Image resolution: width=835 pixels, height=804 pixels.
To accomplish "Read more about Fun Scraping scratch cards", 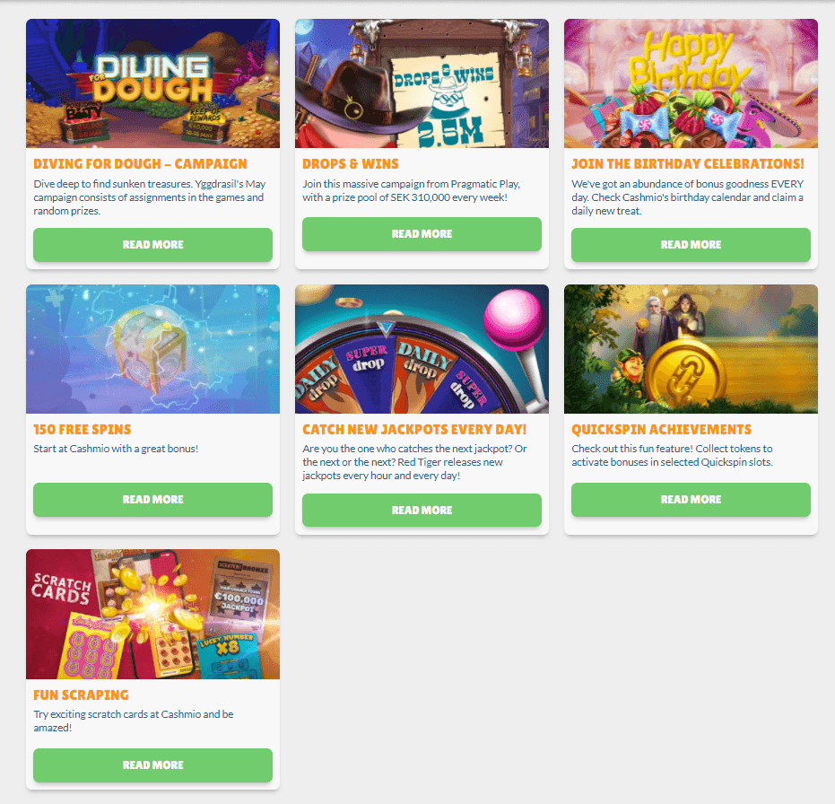I will [152, 765].
